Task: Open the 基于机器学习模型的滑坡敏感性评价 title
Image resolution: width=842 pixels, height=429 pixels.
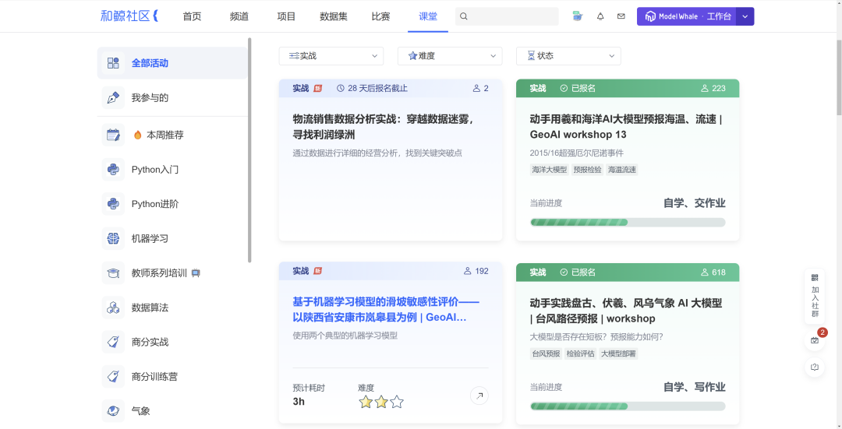Action: 386,309
